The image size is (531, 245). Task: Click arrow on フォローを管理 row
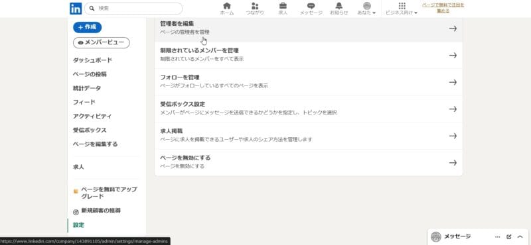click(x=453, y=82)
